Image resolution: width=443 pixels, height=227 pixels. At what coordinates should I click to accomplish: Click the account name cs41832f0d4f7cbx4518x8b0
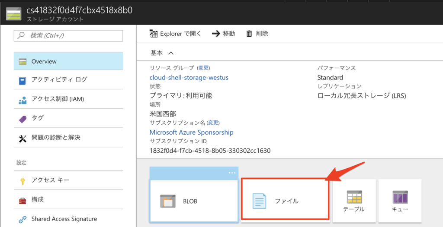point(80,10)
